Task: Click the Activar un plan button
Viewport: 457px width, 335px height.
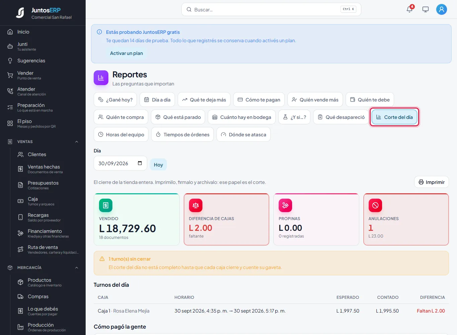Action: tap(126, 53)
